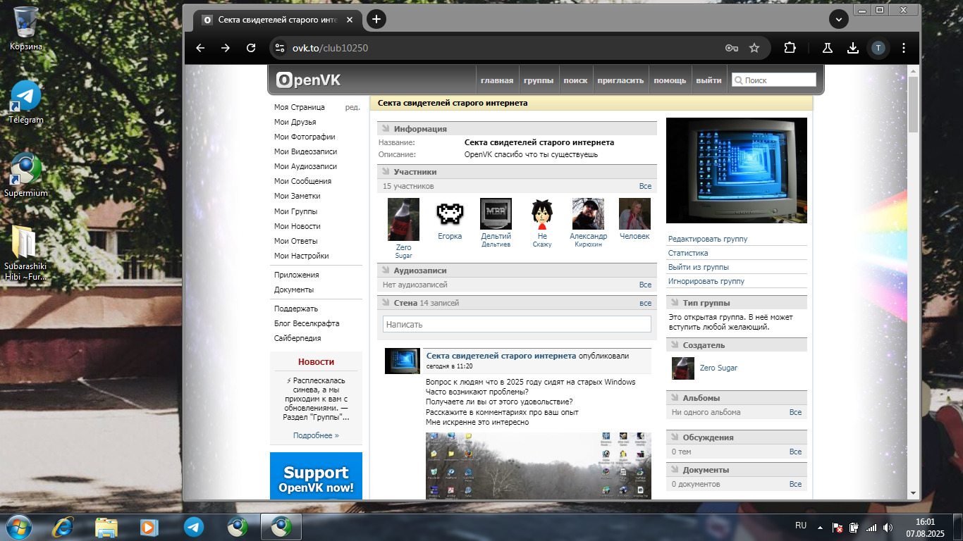Bookmark this page with the star icon
This screenshot has height=541, width=963.
[x=754, y=48]
